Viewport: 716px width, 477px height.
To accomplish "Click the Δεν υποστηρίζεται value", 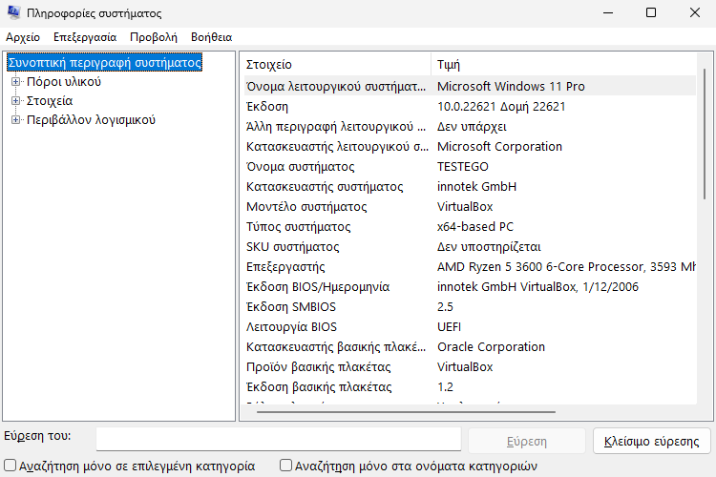I will [489, 247].
